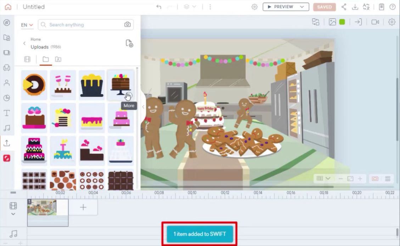Jump to 00:10 on the timeline ruler
The image size is (400, 246).
click(192, 193)
